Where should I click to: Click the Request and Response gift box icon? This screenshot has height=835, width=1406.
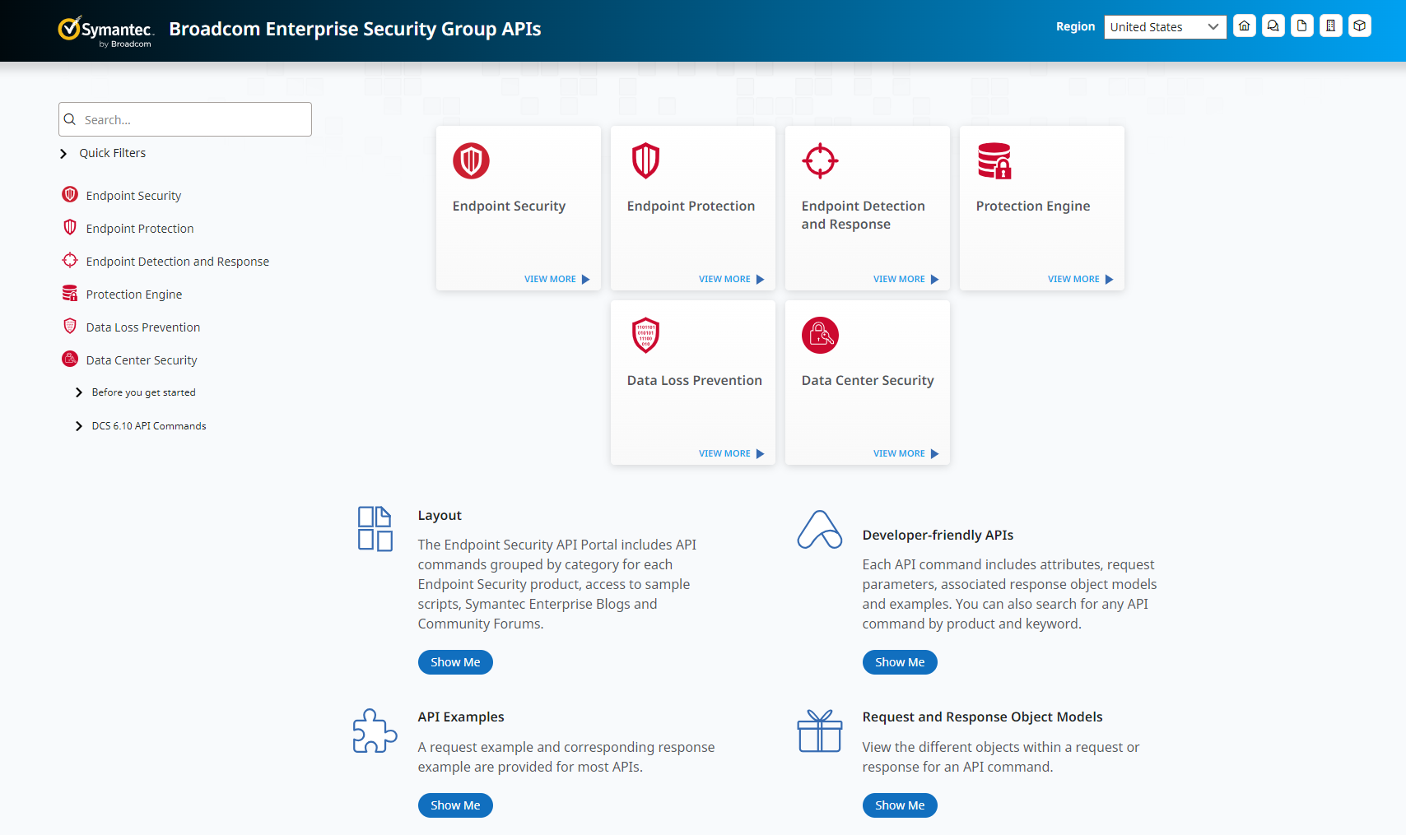(x=820, y=731)
